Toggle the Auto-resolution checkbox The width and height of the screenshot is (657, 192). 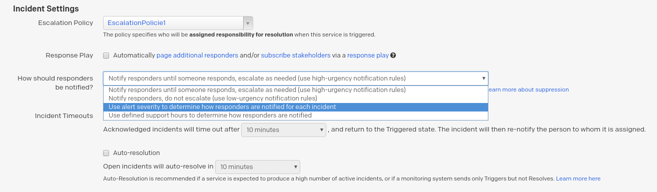coord(106,153)
